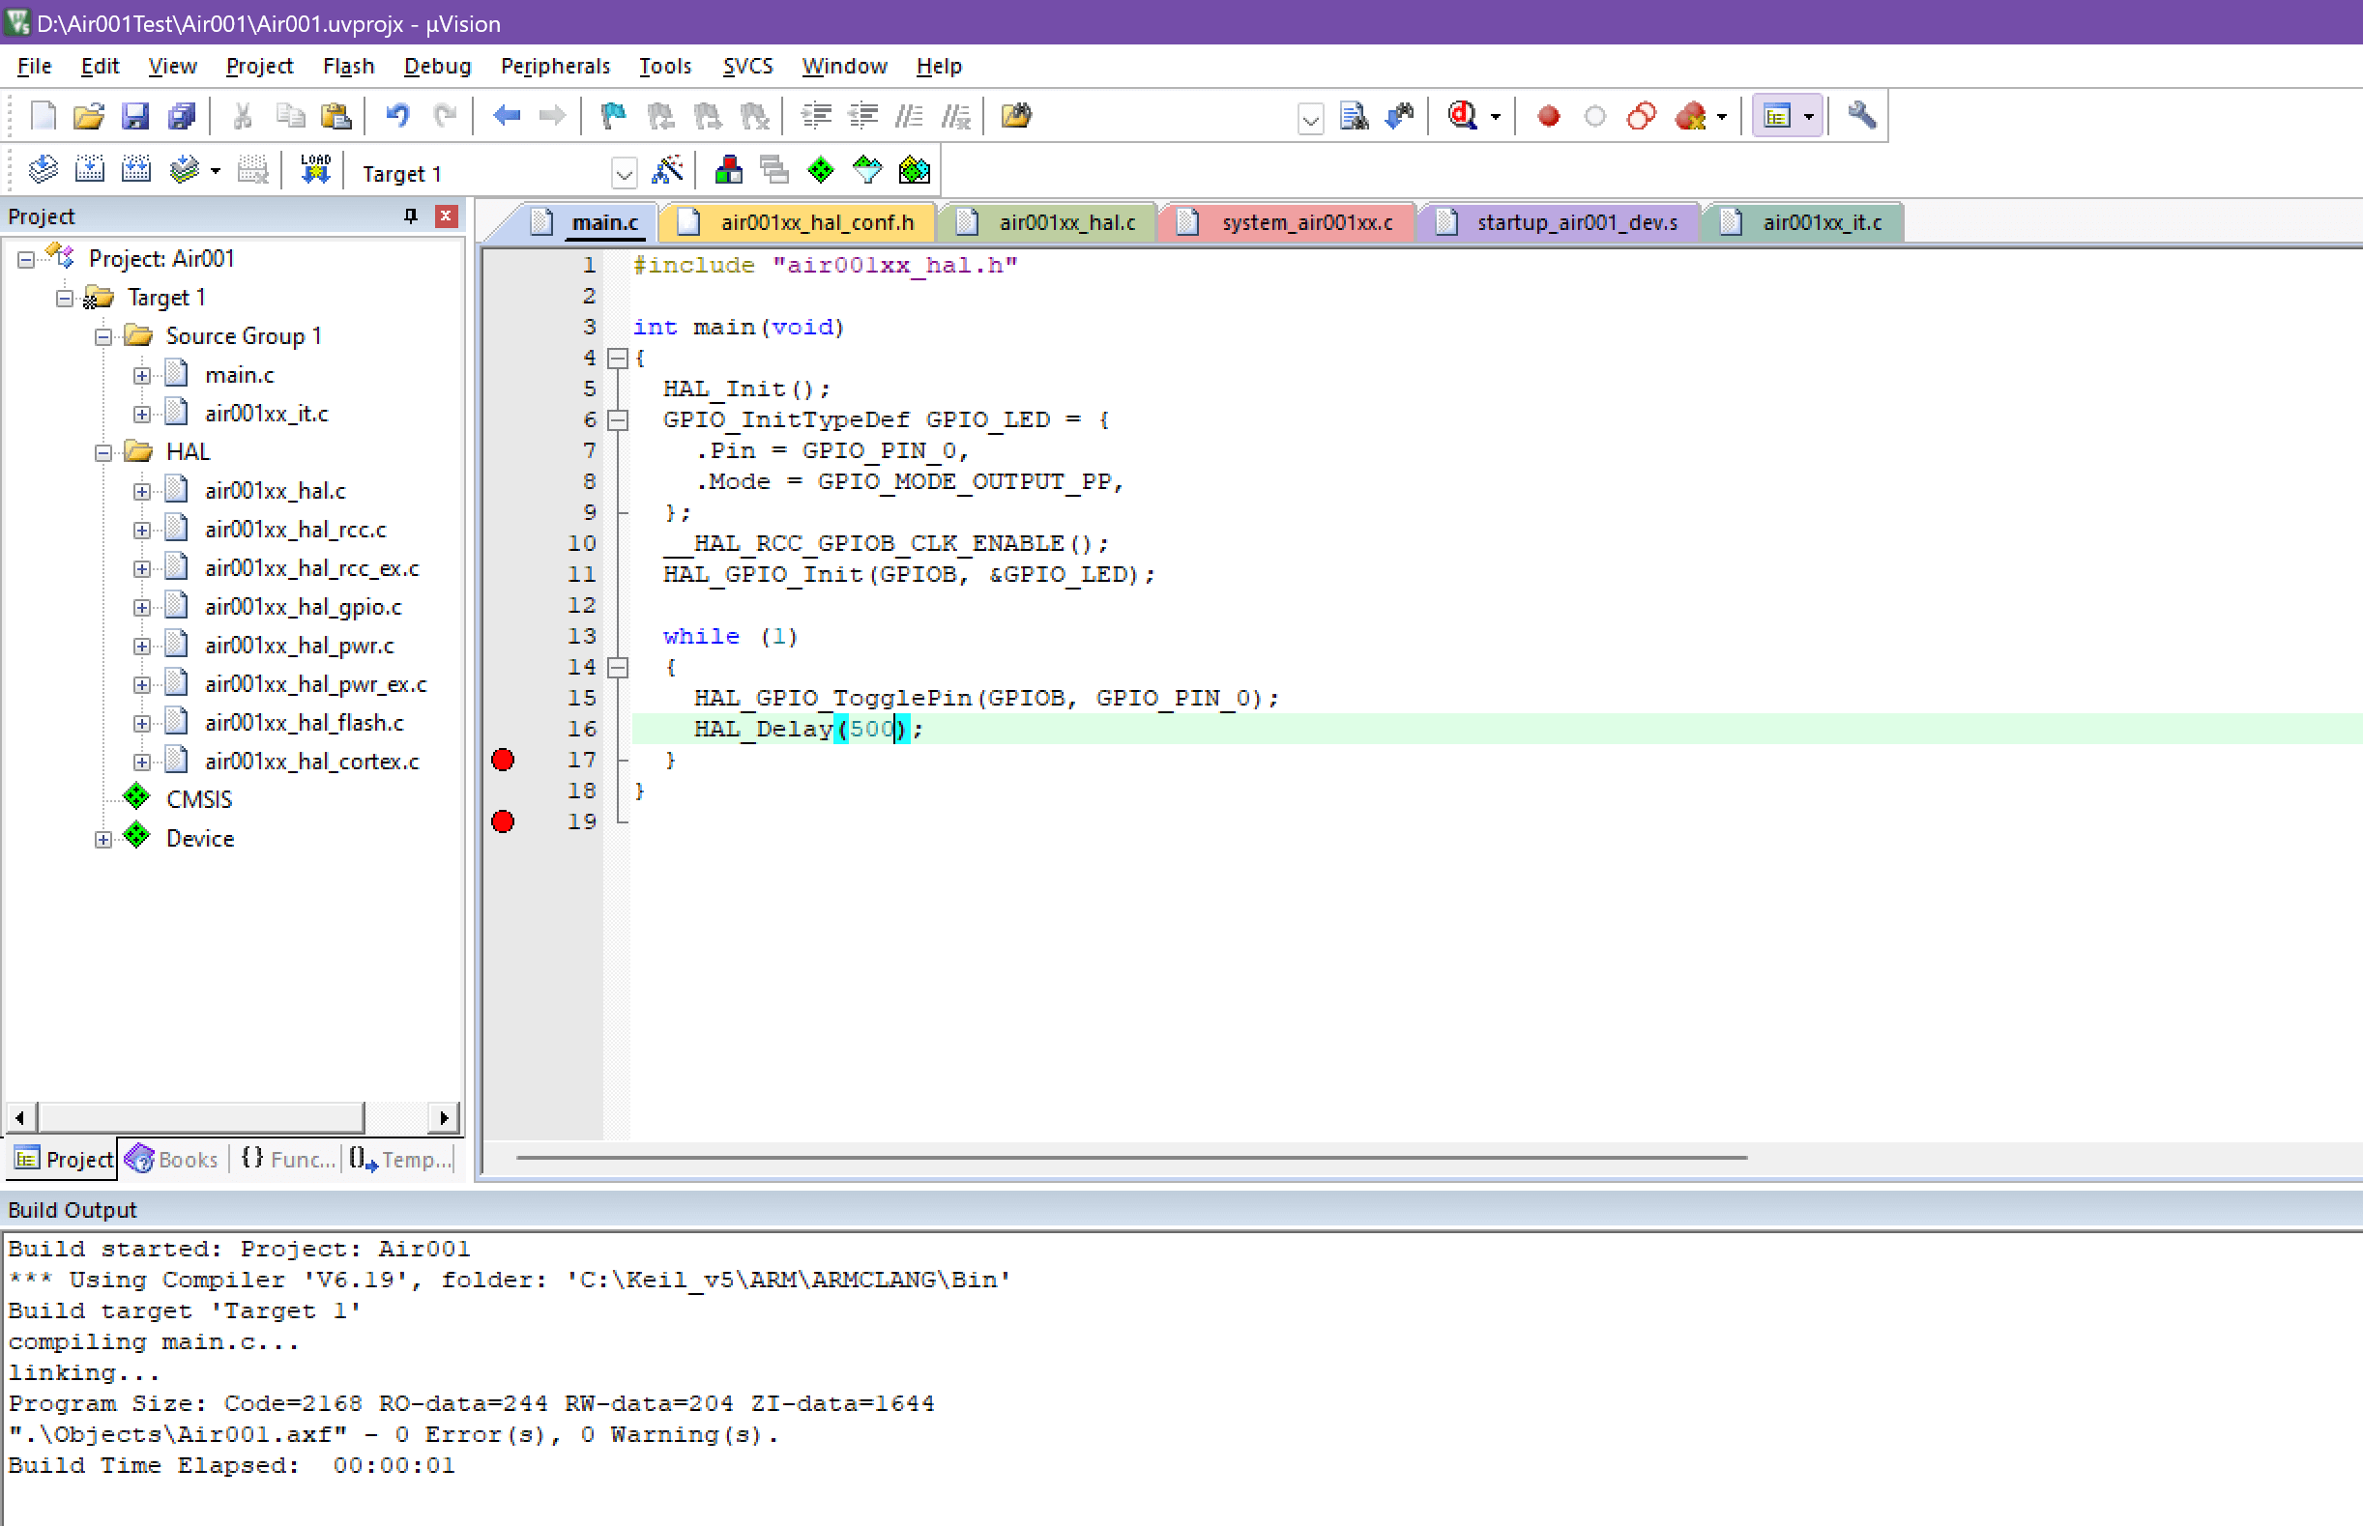Remove the breakpoint on line 19

point(504,821)
